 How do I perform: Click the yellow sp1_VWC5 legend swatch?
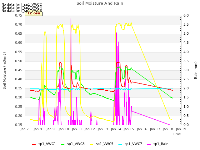[x=91, y=144]
